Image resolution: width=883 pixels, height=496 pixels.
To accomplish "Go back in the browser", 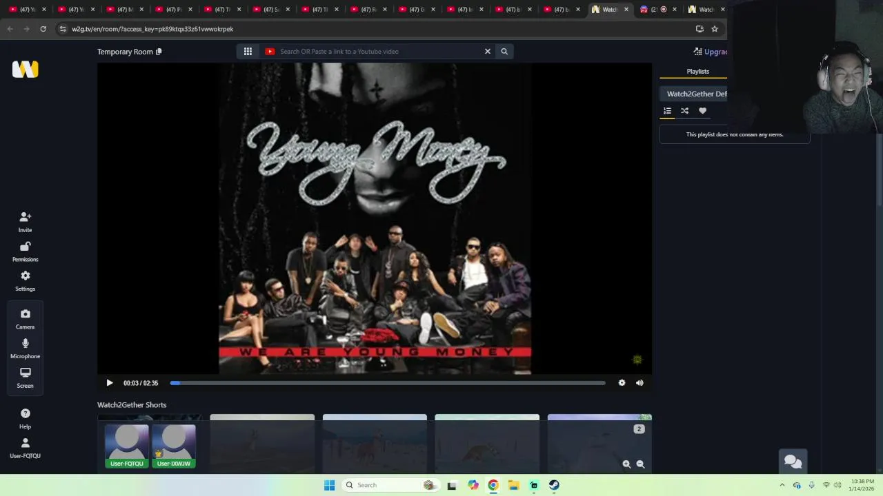I will click(x=10, y=29).
